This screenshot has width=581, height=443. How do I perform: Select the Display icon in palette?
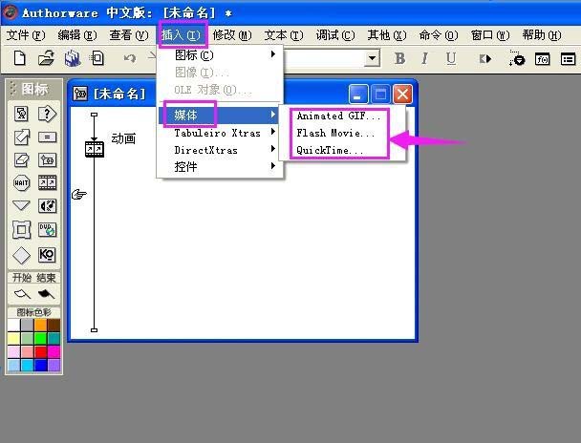point(21,114)
